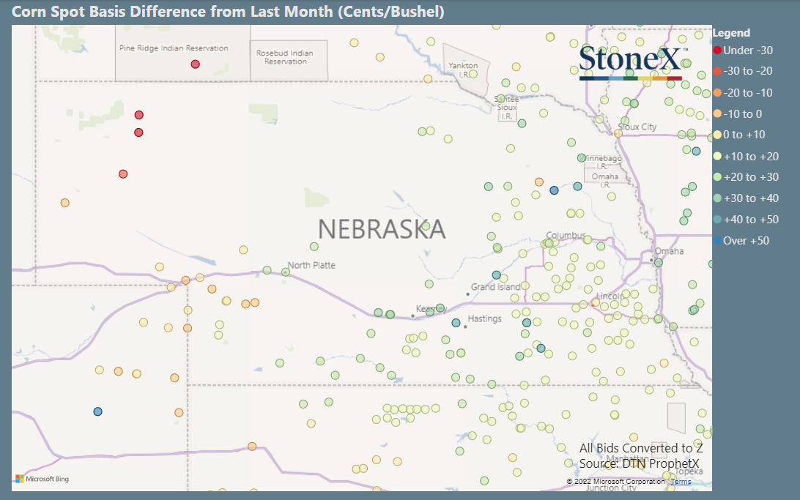800x500 pixels.
Task: Select the -10 to 0 legend swatch
Action: point(717,113)
